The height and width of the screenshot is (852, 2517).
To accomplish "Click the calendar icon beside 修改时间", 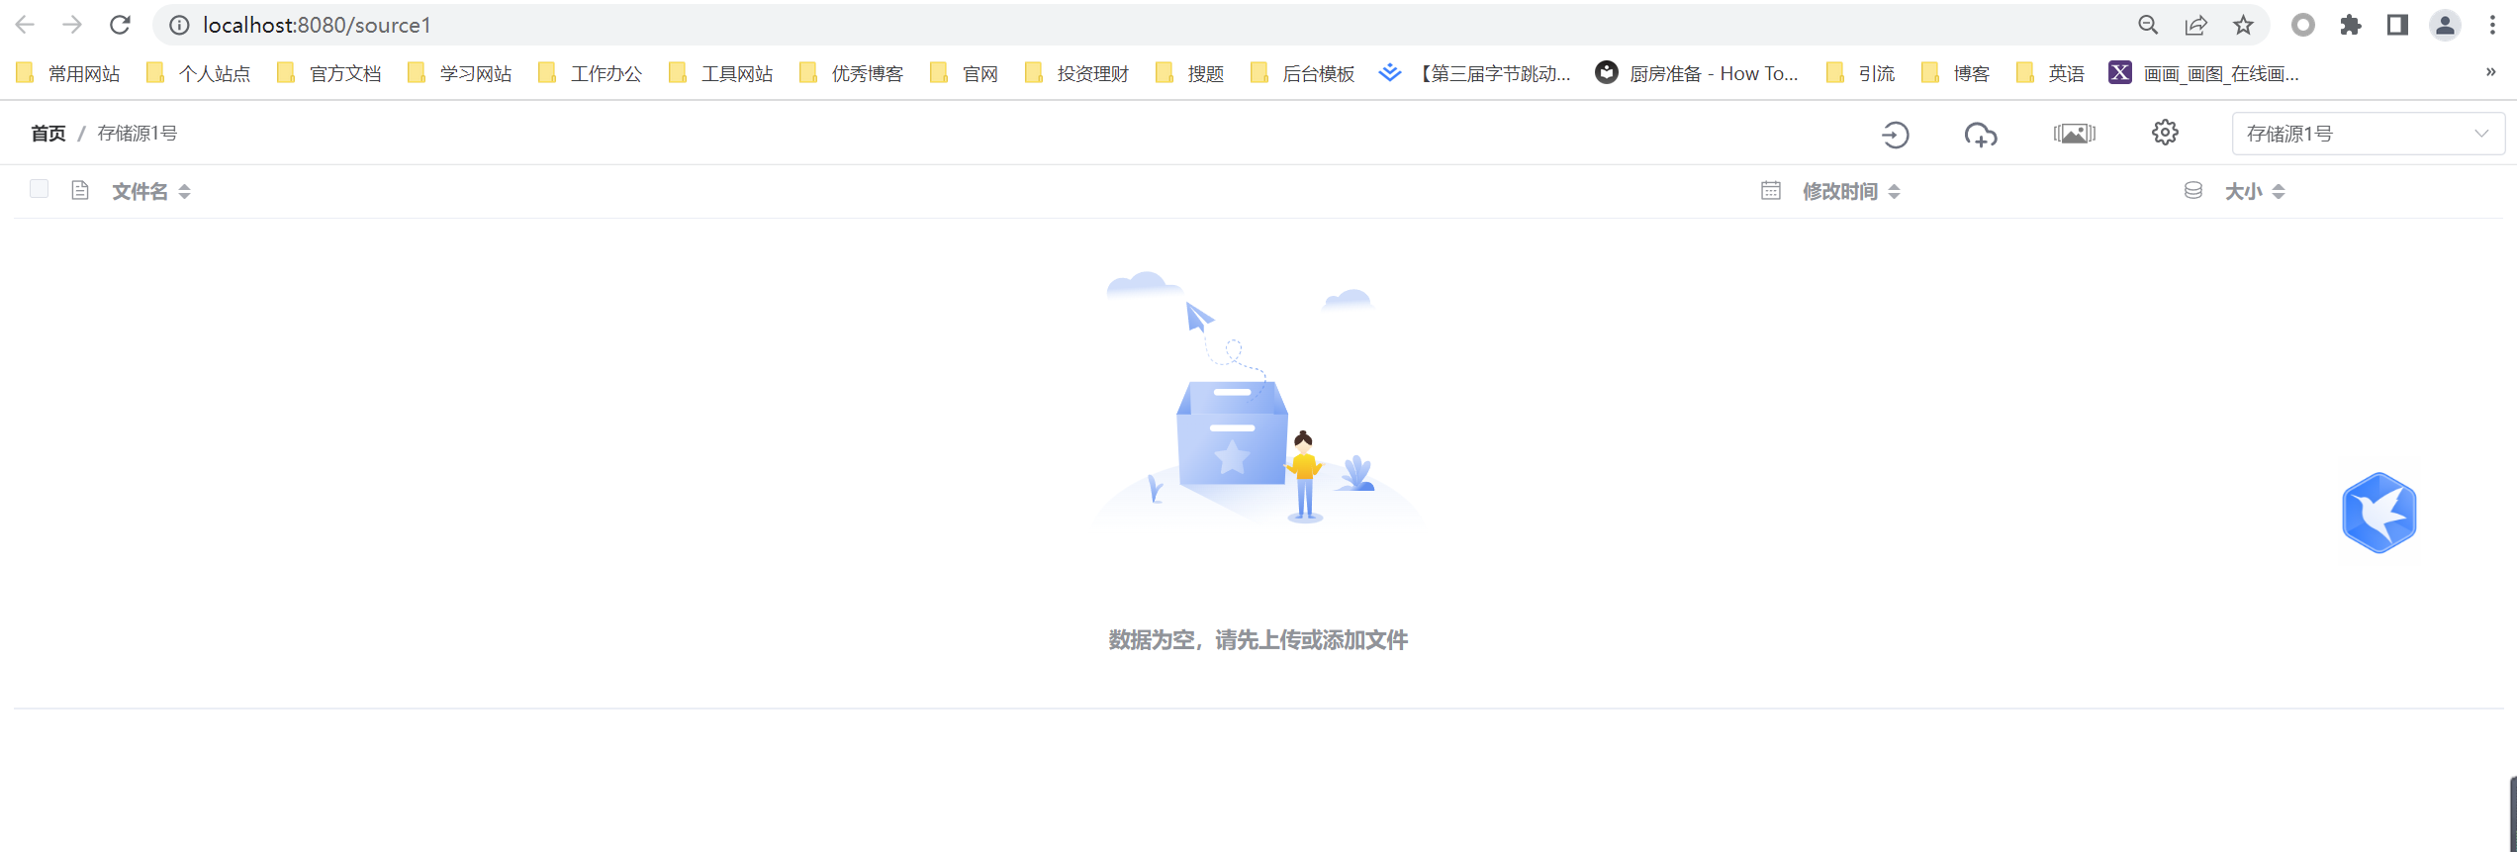I will click(x=1771, y=190).
